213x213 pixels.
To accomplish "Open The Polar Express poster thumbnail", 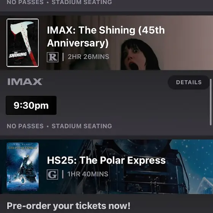I will [x=23, y=167].
